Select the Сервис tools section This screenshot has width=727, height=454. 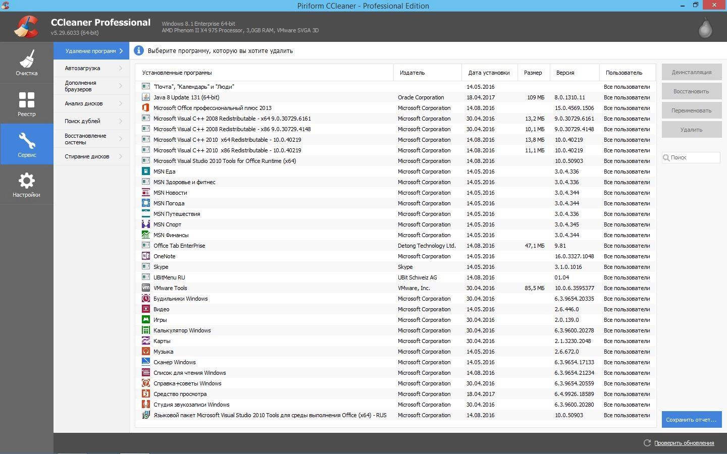(26, 144)
